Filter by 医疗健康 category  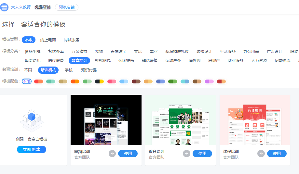pyautogui.click(x=56, y=60)
